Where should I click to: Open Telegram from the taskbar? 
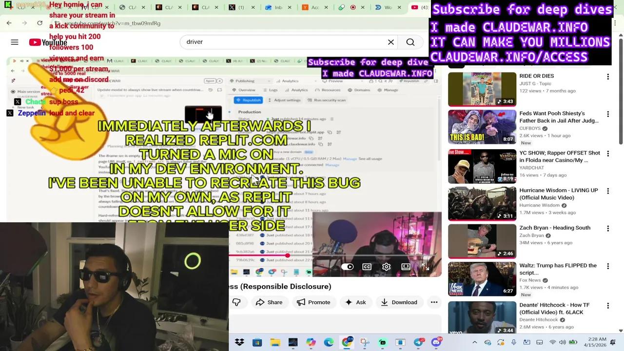click(x=418, y=342)
